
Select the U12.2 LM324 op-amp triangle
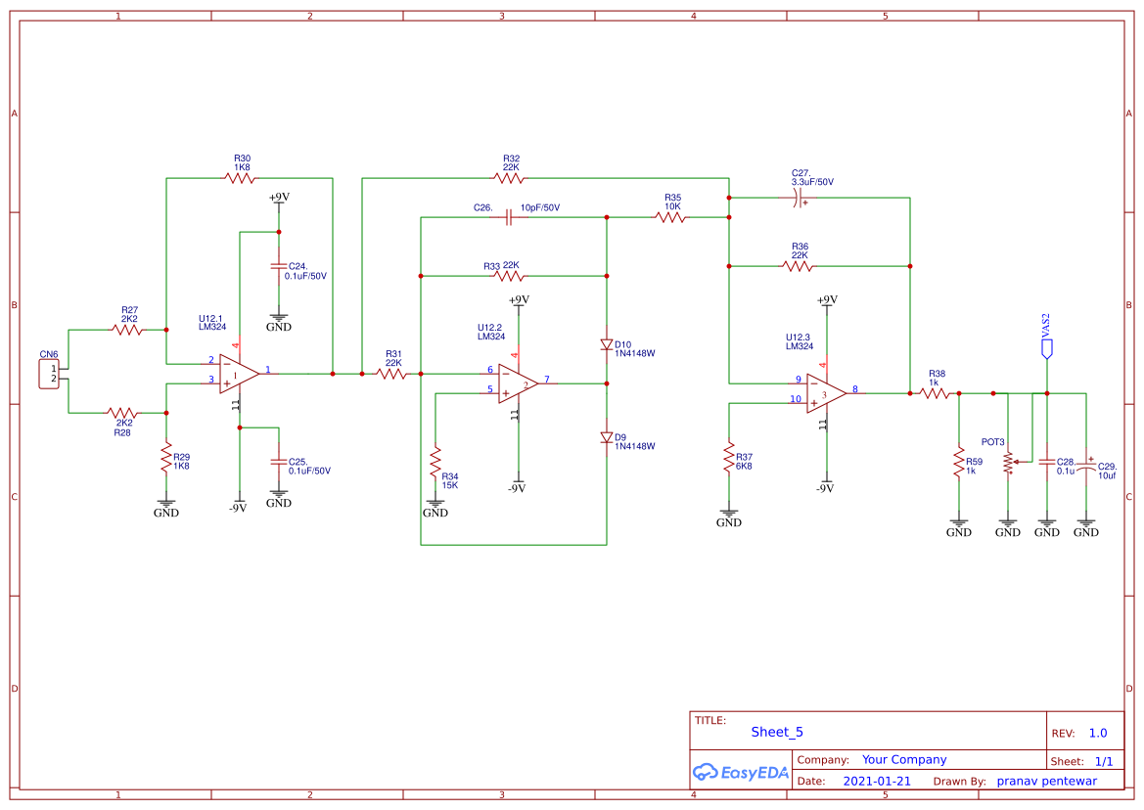click(x=518, y=383)
